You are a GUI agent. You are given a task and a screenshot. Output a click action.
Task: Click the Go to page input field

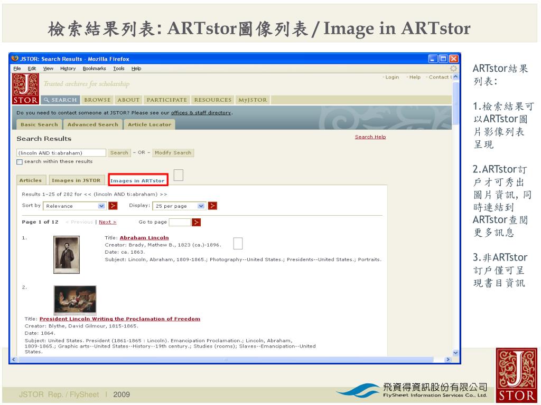tap(180, 222)
